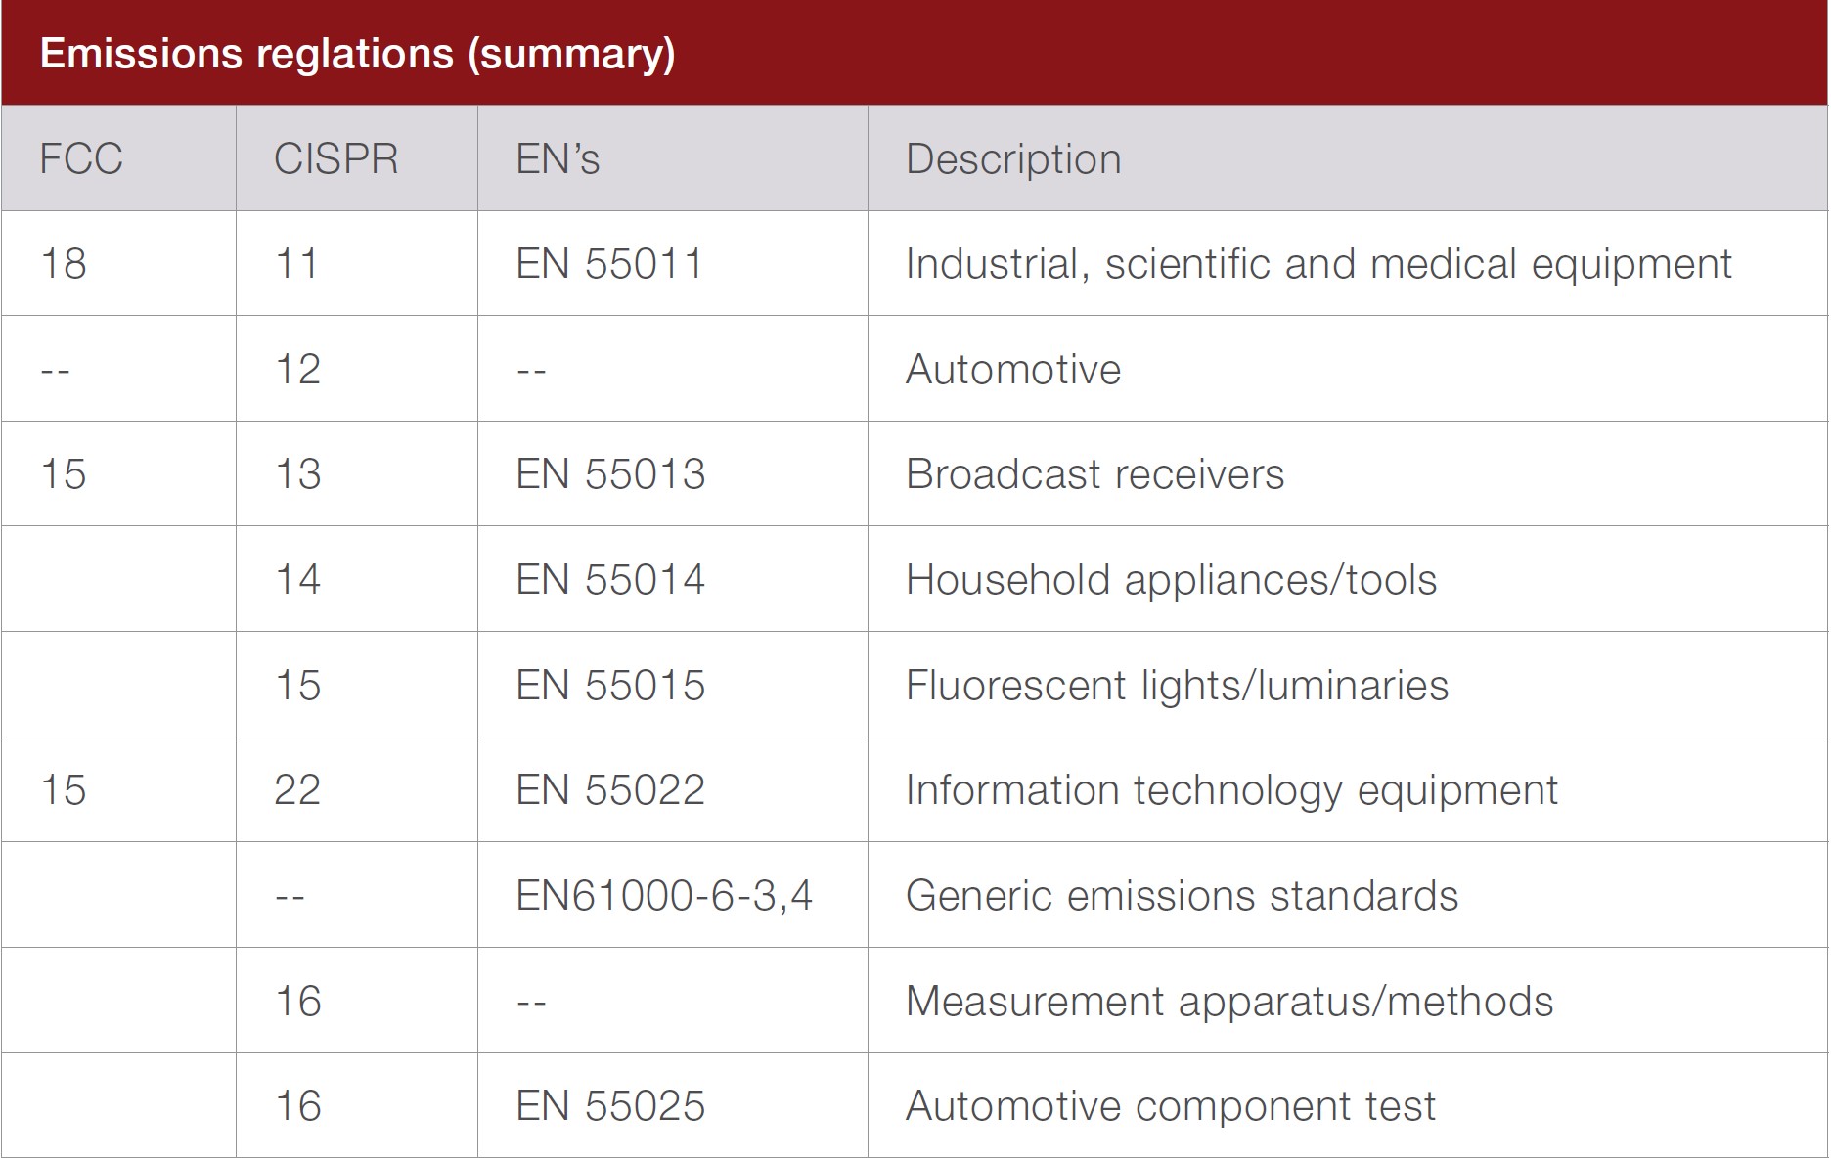Screen dimensions: 1831x1162
Task: Select "Household appliances/tools" text
Action: 1171,580
